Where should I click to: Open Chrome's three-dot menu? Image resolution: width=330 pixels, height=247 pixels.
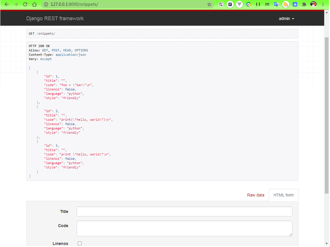coord(323,4)
